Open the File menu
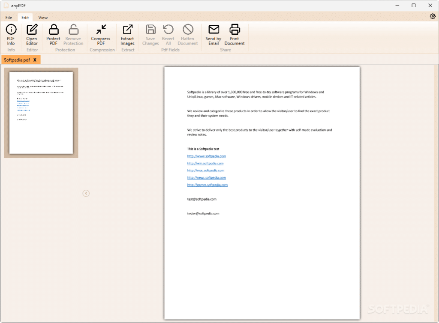Viewport: 439px width, 323px height. coord(9,18)
